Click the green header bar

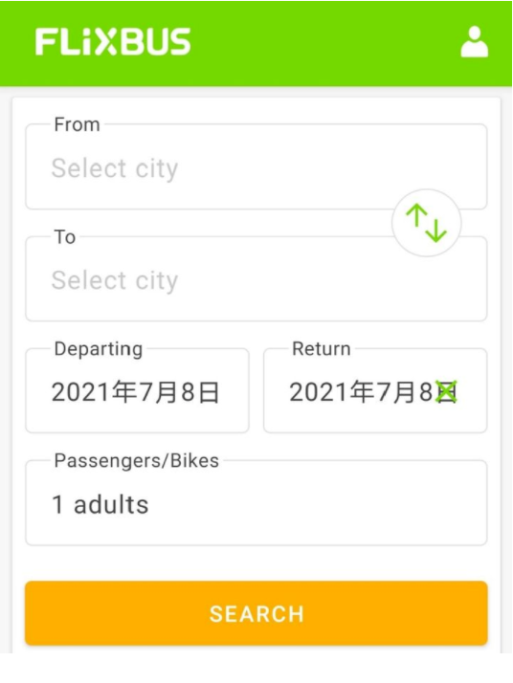[x=256, y=43]
